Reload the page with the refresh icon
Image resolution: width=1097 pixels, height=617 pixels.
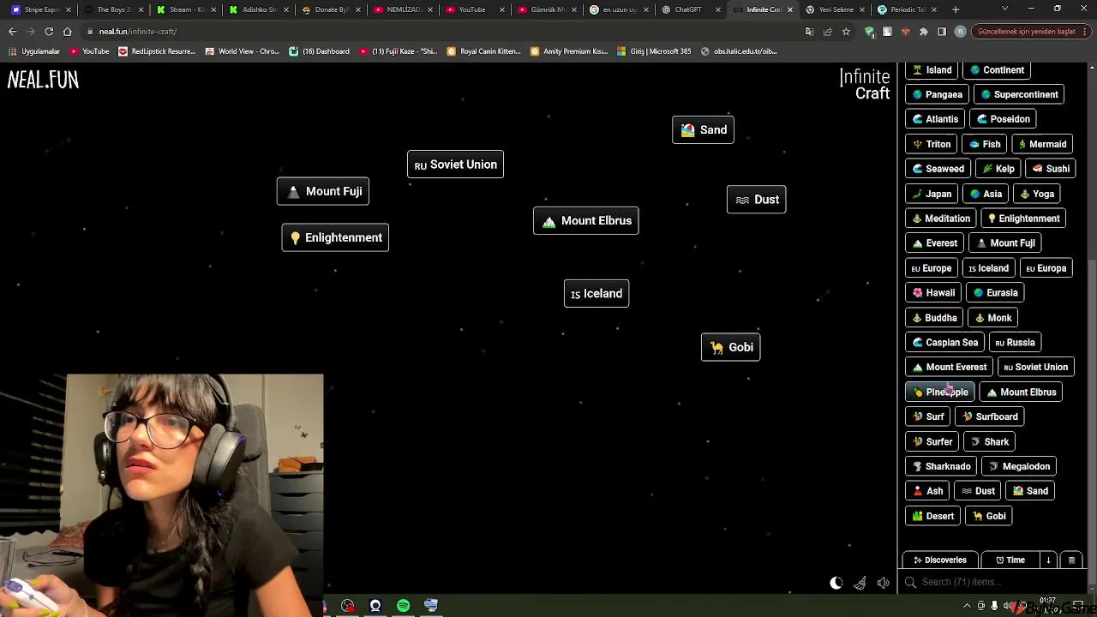click(49, 32)
